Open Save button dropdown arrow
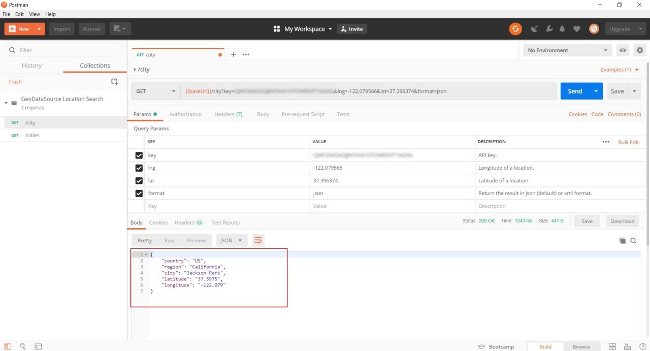 tap(634, 91)
